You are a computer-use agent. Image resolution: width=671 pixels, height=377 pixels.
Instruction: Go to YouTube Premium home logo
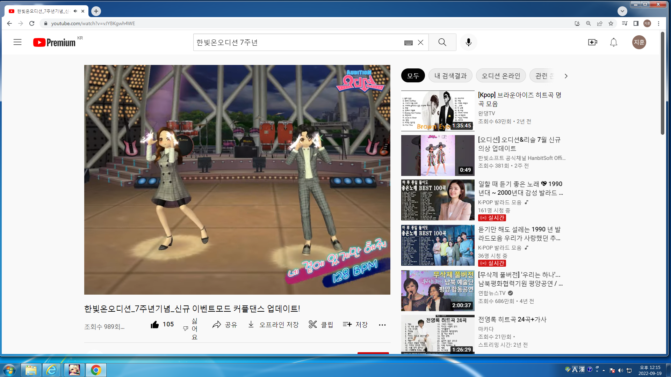click(55, 42)
